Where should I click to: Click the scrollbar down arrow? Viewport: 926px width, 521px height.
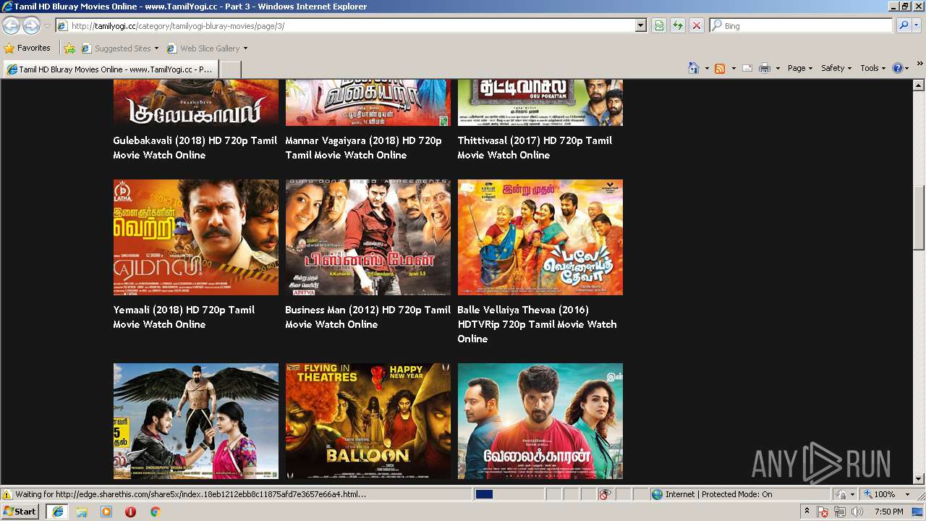919,478
